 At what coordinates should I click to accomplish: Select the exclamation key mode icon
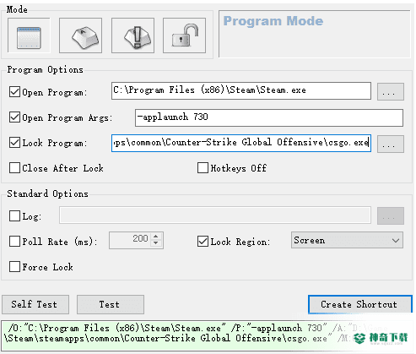point(132,35)
